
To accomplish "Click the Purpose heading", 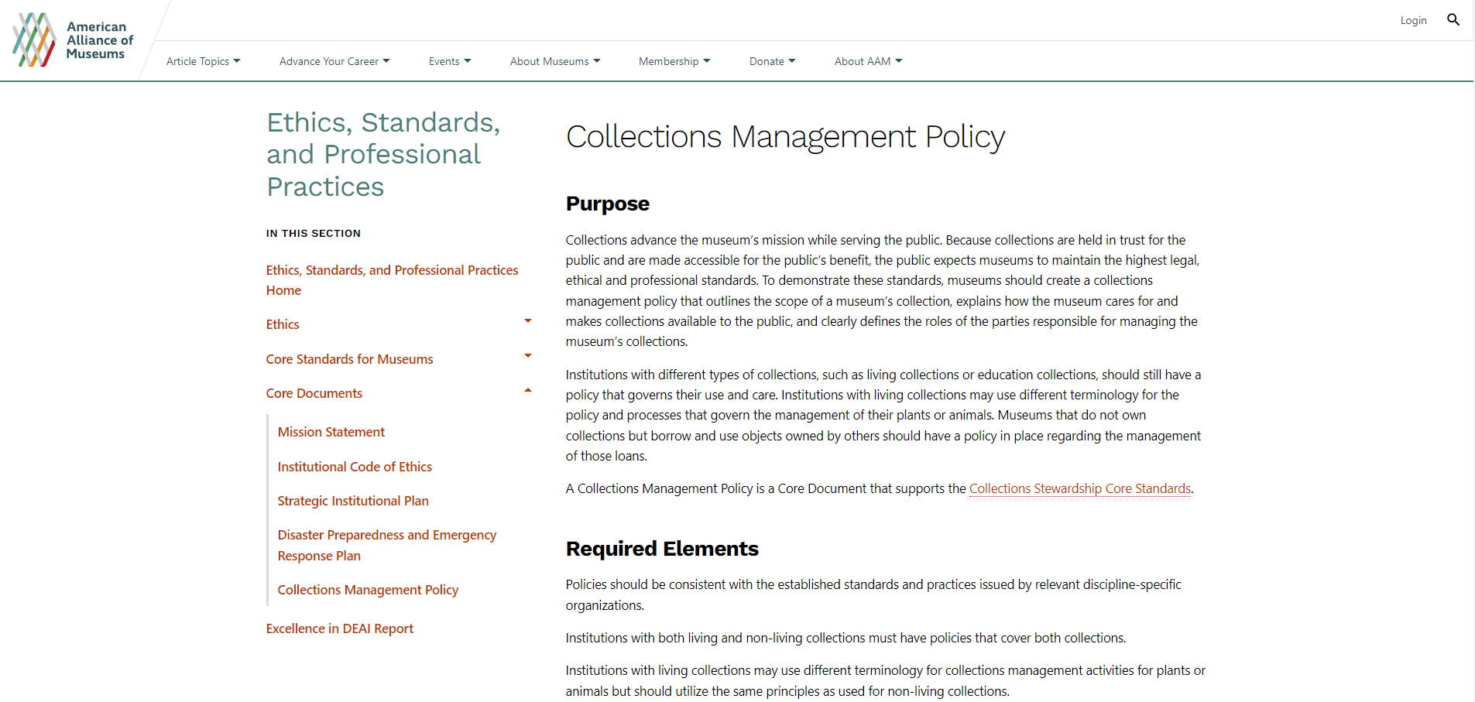I will (608, 204).
